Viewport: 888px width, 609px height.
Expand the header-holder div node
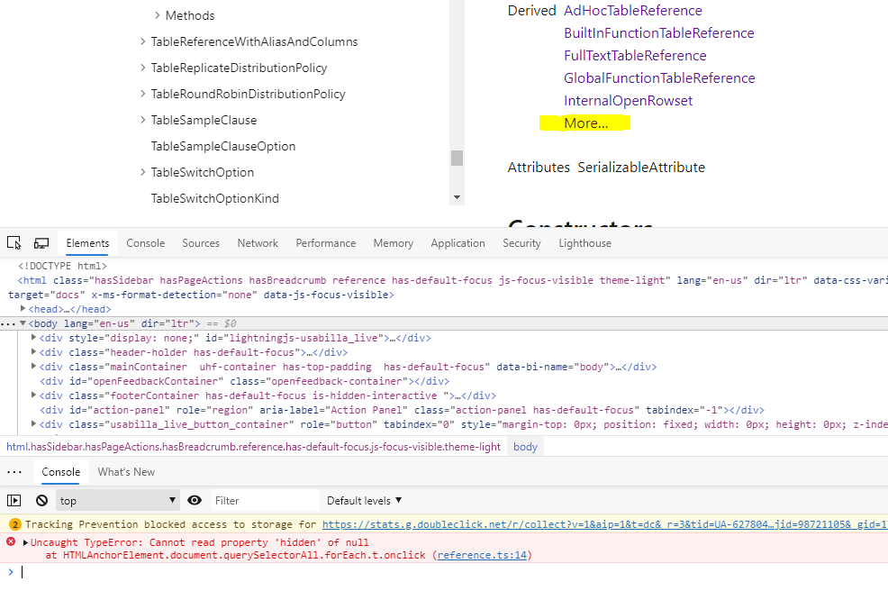[33, 352]
